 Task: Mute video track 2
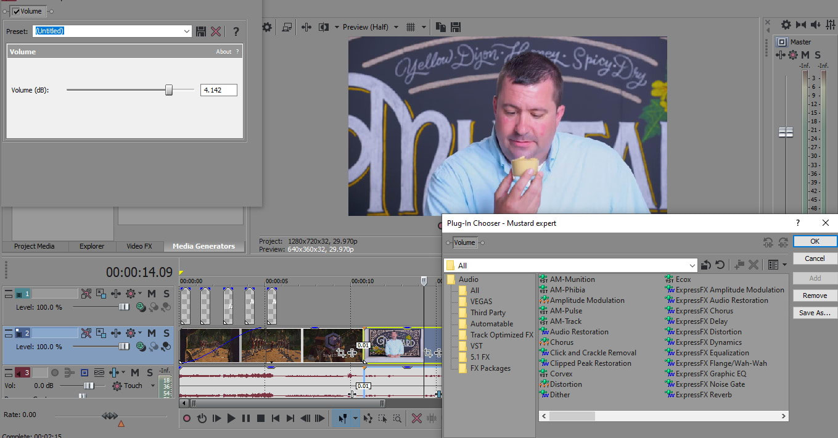[152, 333]
